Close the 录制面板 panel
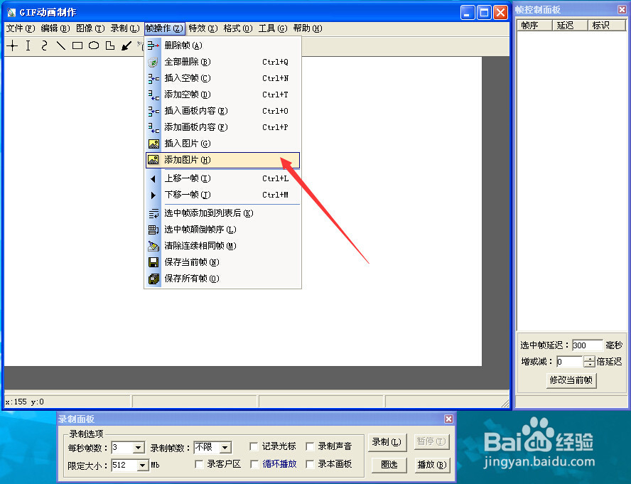This screenshot has height=484, width=631. tap(448, 419)
